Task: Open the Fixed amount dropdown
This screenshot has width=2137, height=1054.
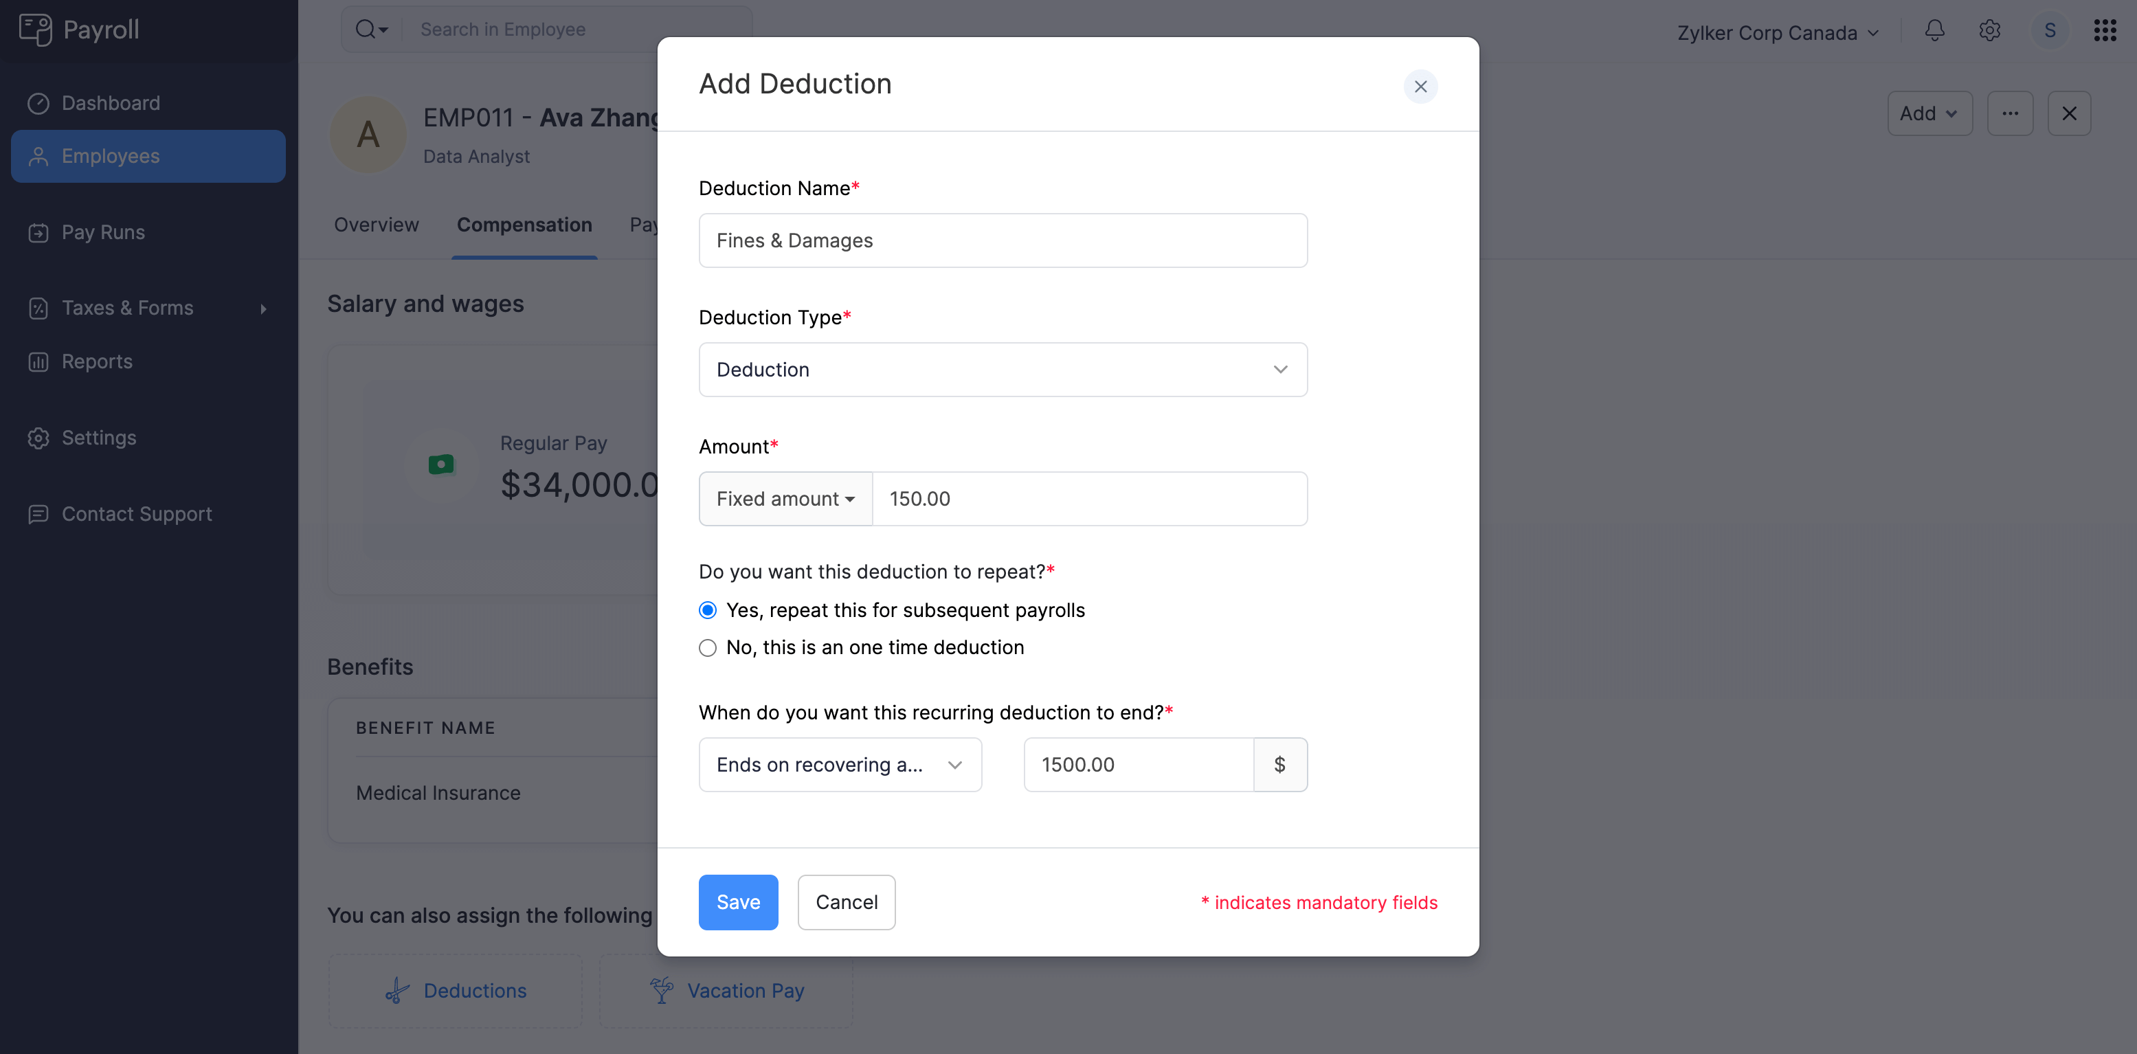Action: tap(785, 498)
